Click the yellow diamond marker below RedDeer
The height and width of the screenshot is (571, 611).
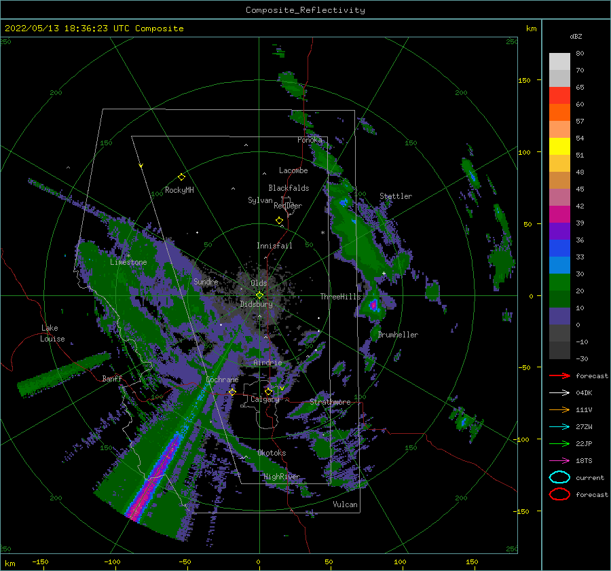(x=280, y=221)
